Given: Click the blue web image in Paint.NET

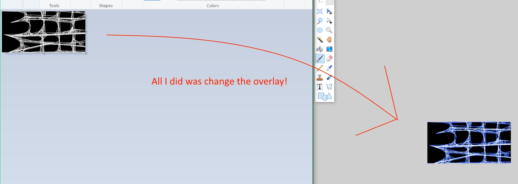Looking at the screenshot, I should pos(469,143).
